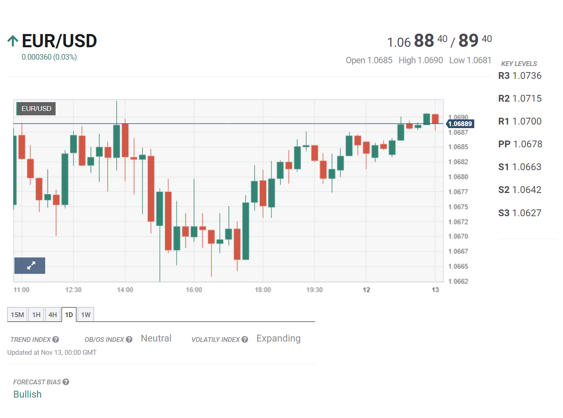Image resolution: width=563 pixels, height=418 pixels.
Task: Select the PP 1.0678 pivot point level
Action: tap(520, 144)
